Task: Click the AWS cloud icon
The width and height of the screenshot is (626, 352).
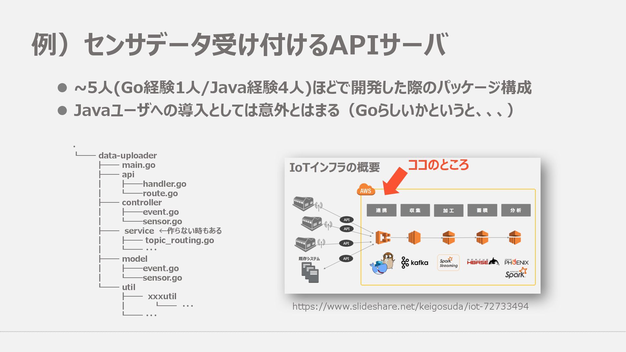Action: click(x=366, y=190)
